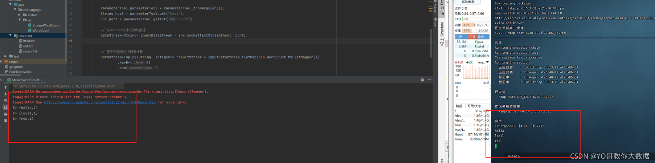The width and height of the screenshot is (655, 163).
Task: Expand the apitest package
Action: tap(20, 15)
